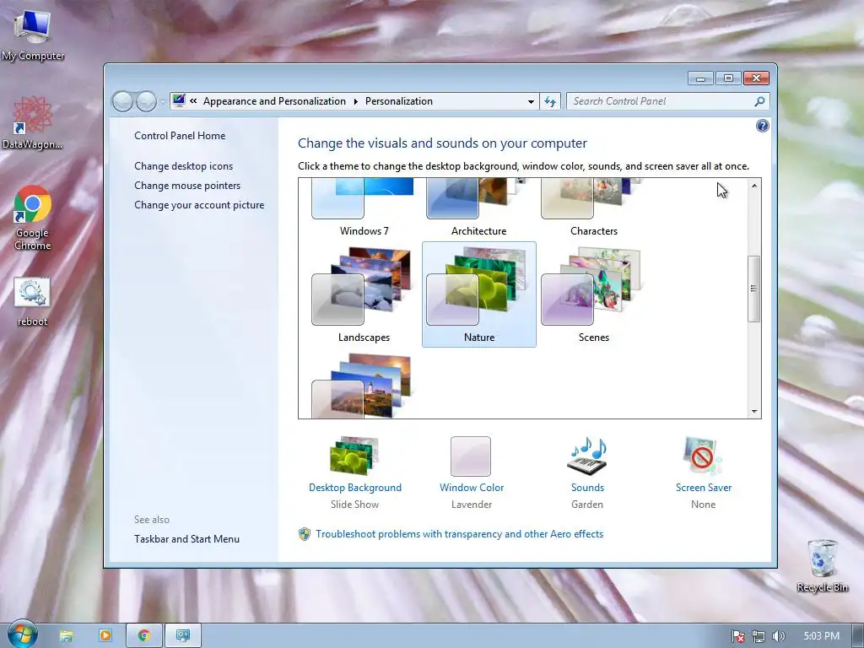This screenshot has height=648, width=864.
Task: Open Google Chrome desktop shortcut
Action: pos(33,219)
